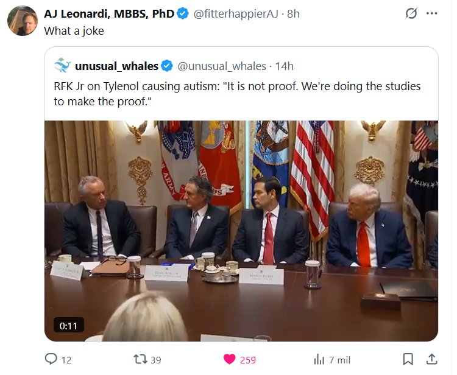Open AJ Leonardi's profile picture
This screenshot has height=375, width=457.
pyautogui.click(x=23, y=21)
